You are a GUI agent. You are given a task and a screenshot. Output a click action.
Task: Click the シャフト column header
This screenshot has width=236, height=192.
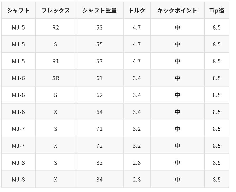pos(18,11)
